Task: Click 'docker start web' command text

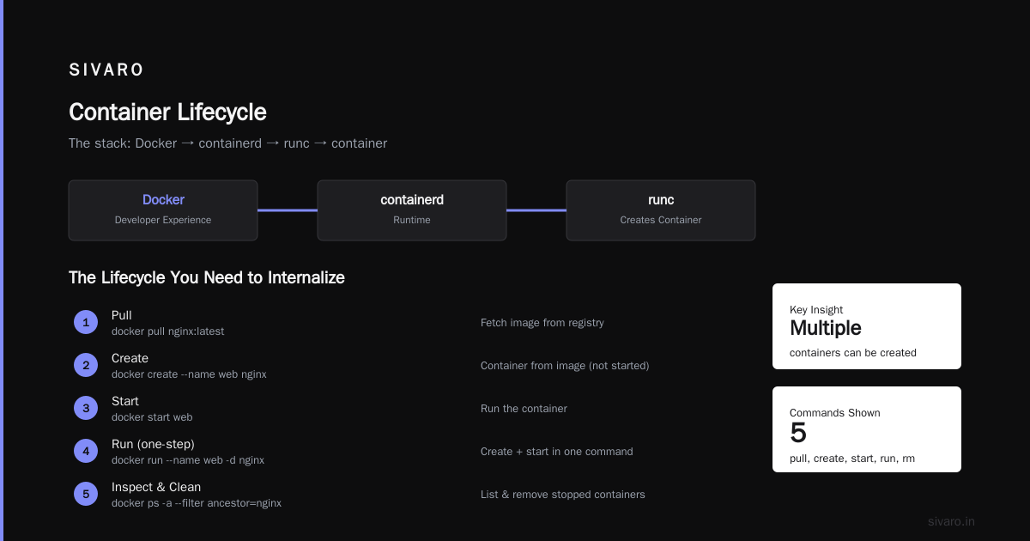Action: (x=152, y=417)
